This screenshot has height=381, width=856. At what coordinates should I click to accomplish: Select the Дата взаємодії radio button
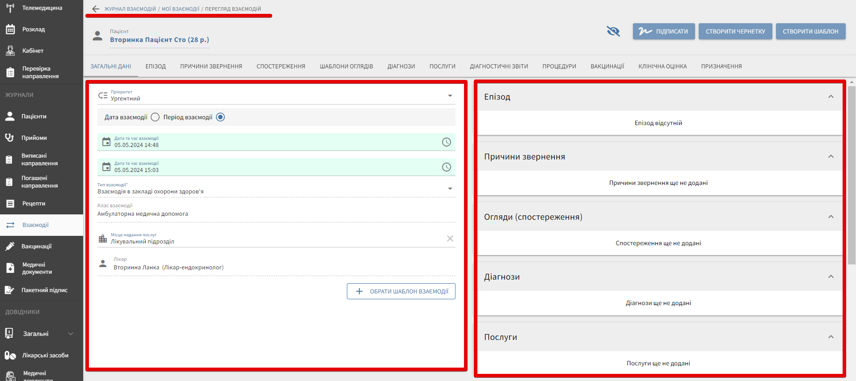(155, 117)
